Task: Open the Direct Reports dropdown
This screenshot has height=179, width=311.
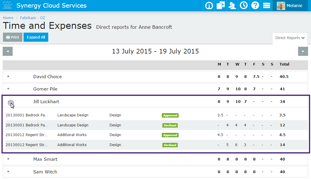Action: tap(290, 38)
